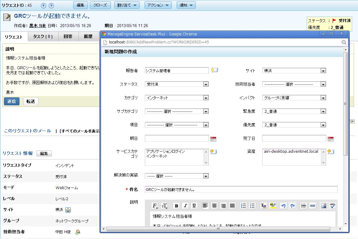
Task: Open the font size tool in editor
Action: (x=164, y=206)
